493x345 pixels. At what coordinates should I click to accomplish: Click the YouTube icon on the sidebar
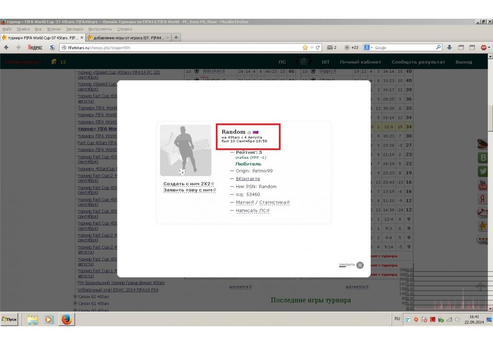[x=483, y=185]
